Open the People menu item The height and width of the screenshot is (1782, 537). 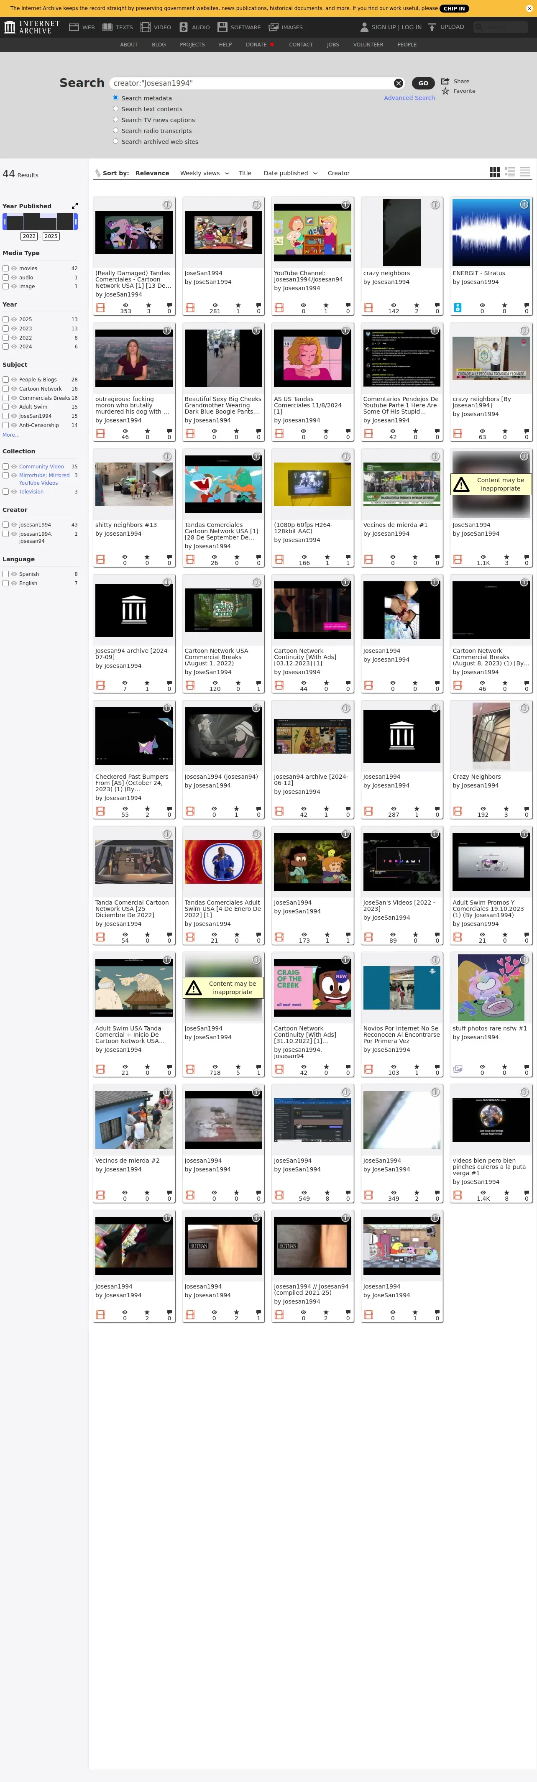coord(407,44)
